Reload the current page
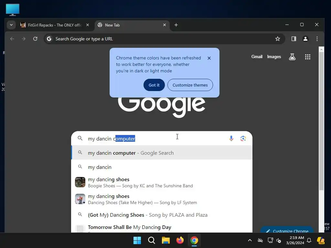The image size is (331, 248). click(x=35, y=39)
